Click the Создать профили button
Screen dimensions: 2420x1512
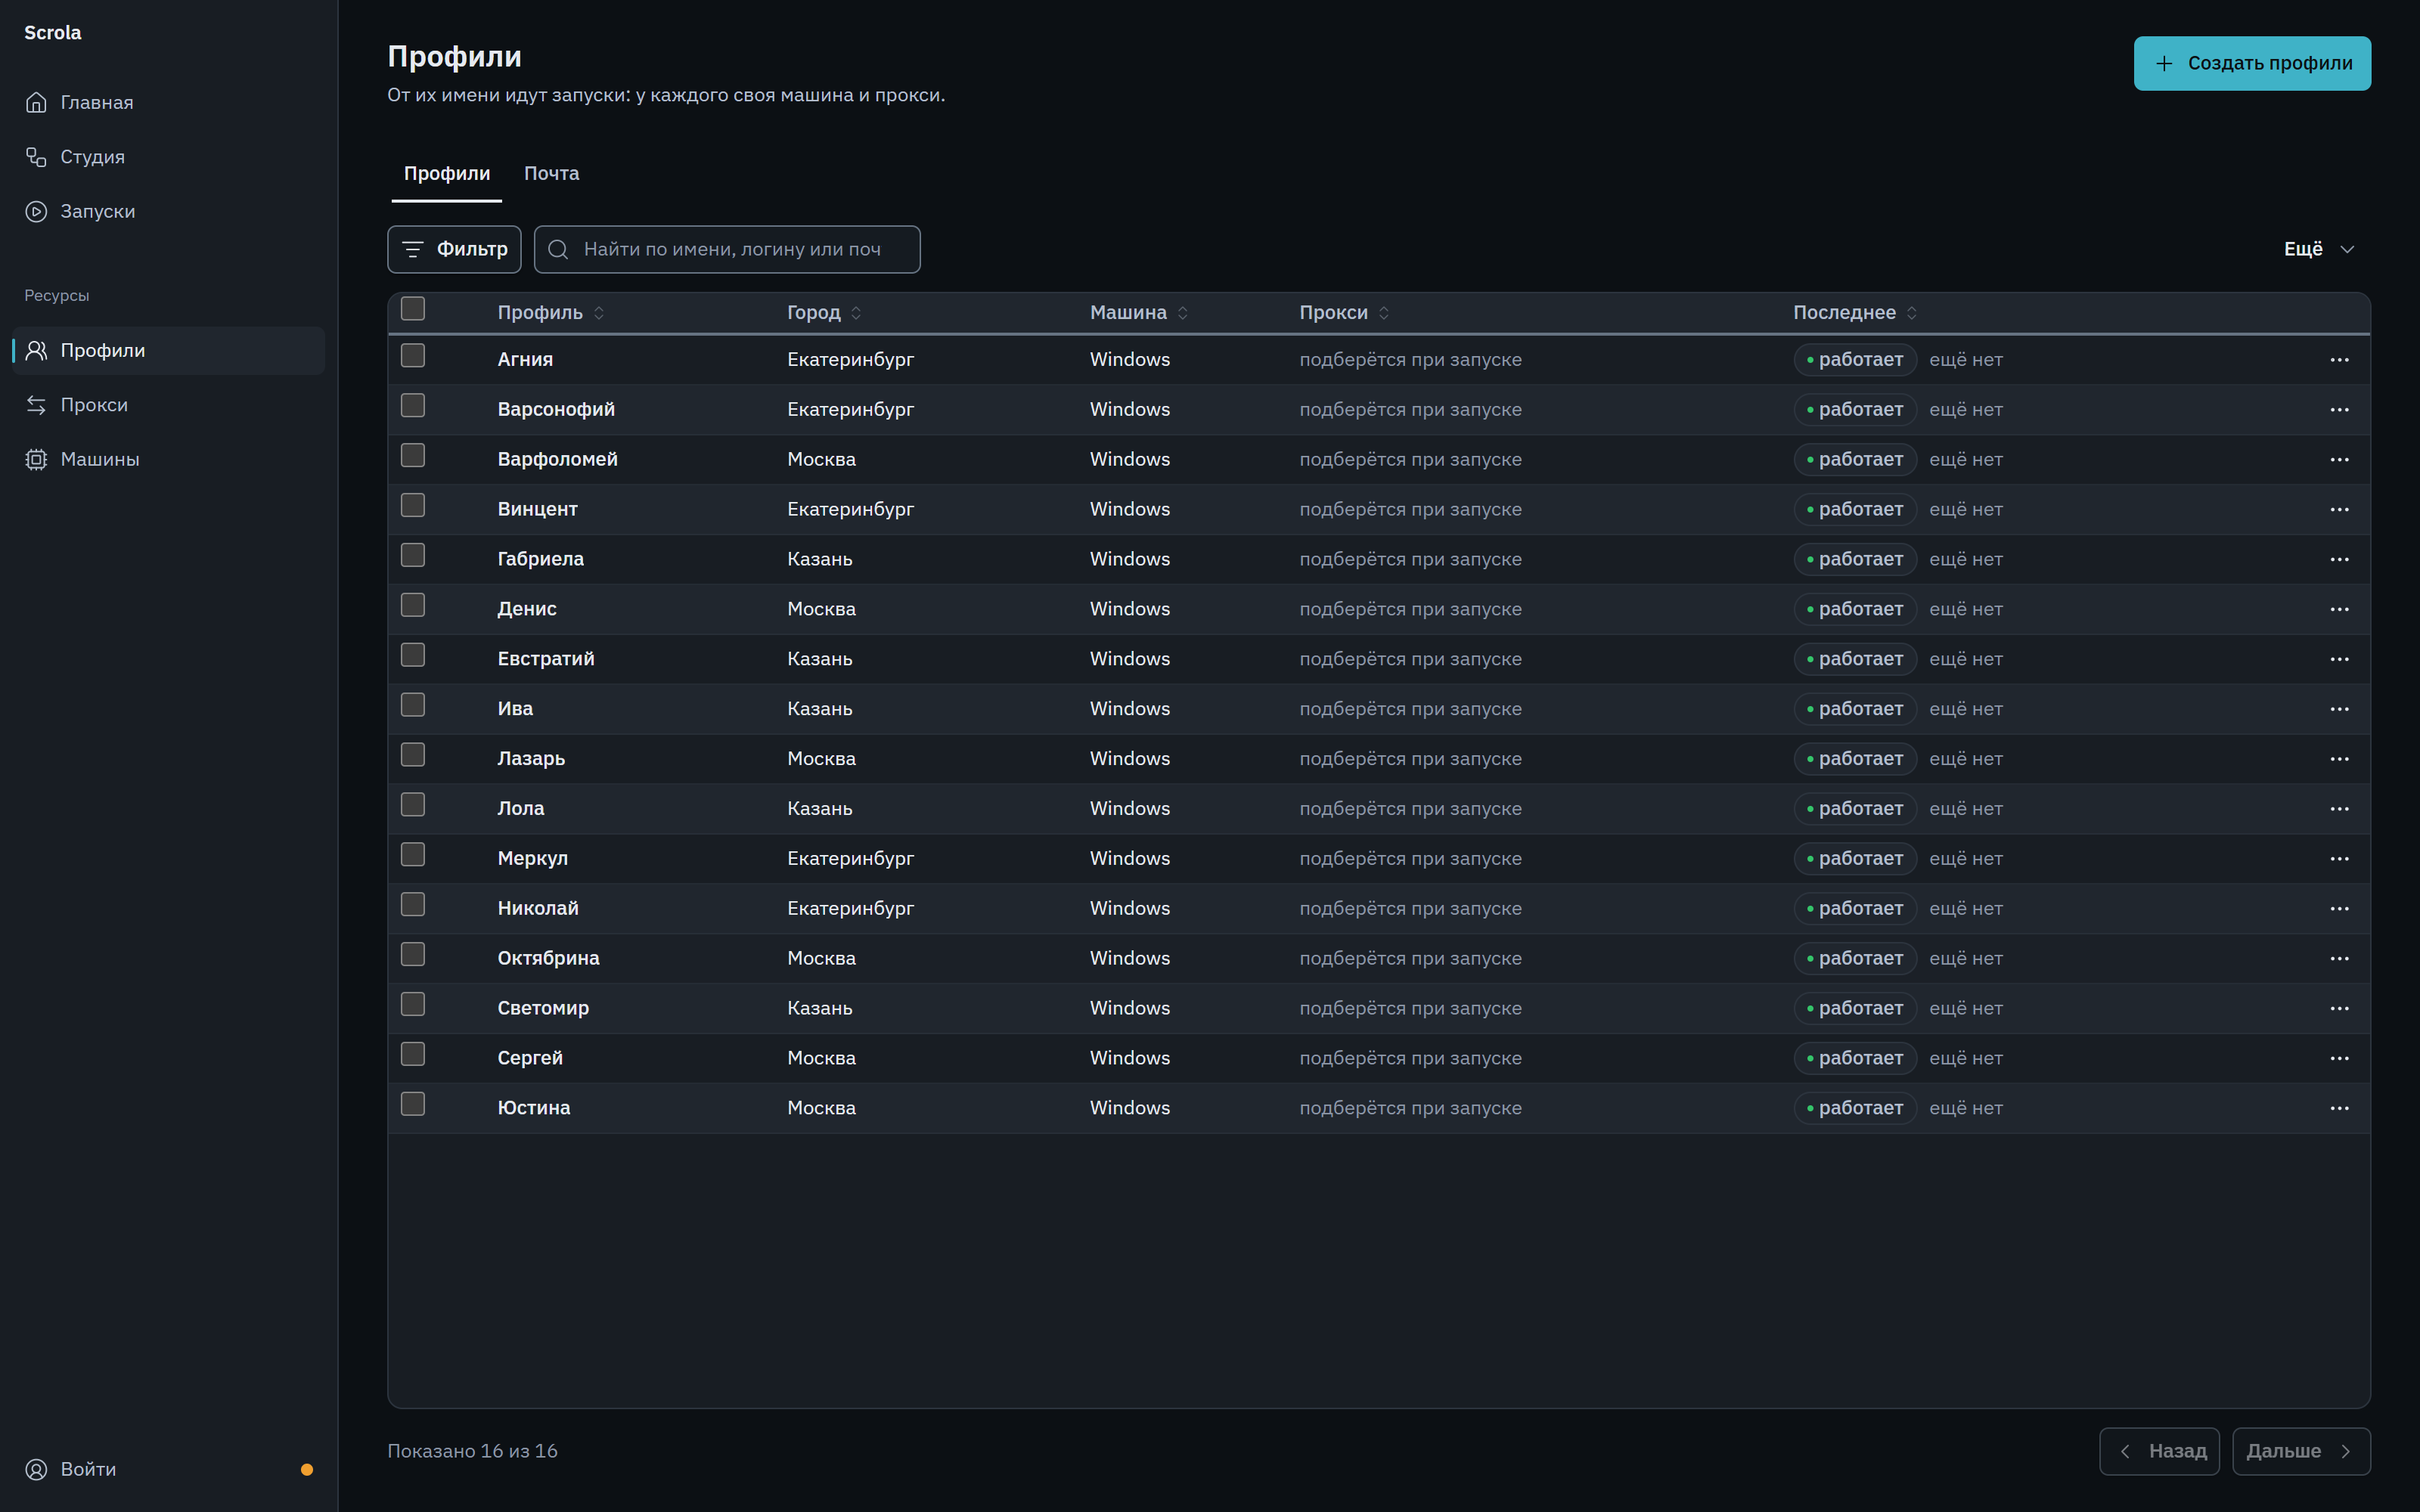pyautogui.click(x=2252, y=63)
